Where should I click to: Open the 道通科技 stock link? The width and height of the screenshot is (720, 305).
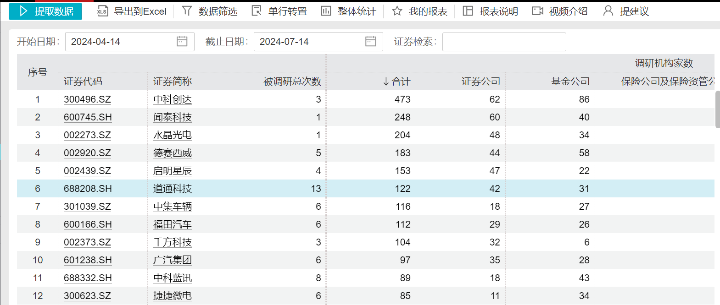tap(173, 189)
